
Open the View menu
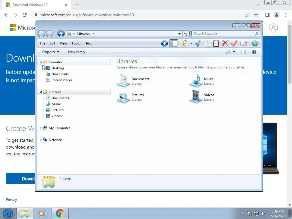pos(63,43)
